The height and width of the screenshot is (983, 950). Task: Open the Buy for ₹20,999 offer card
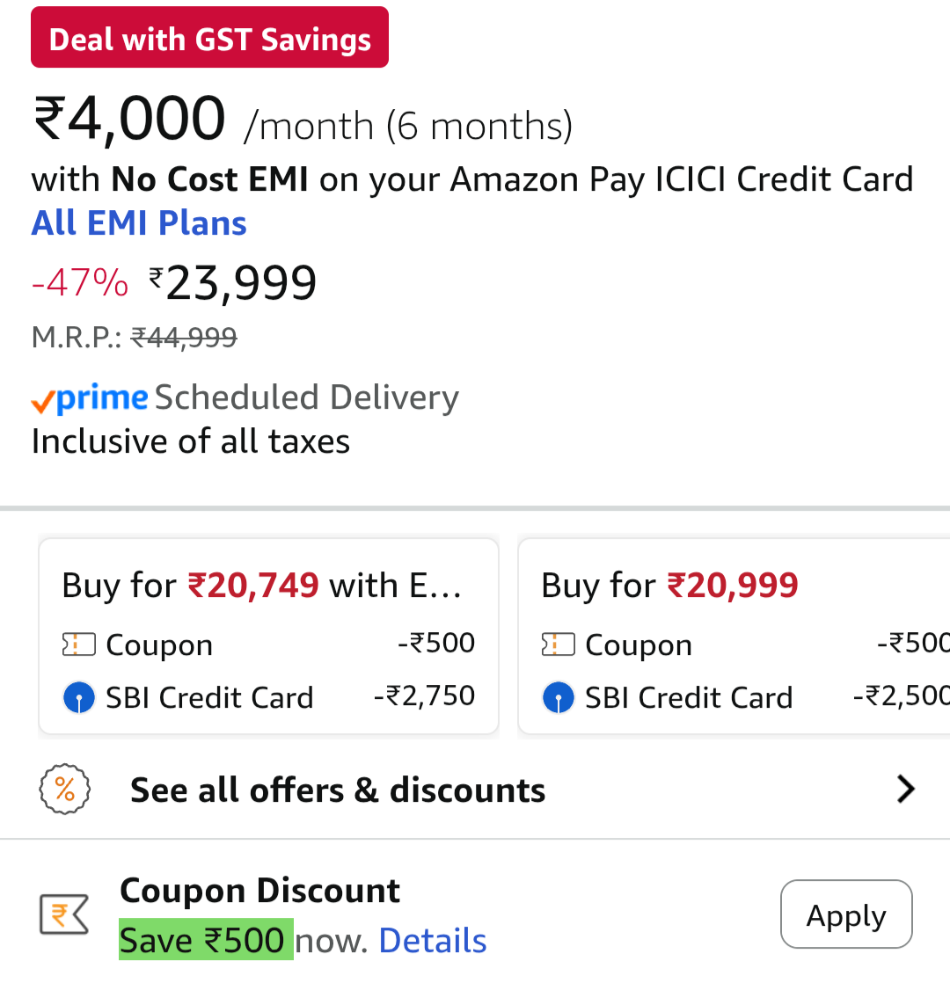pyautogui.click(x=734, y=637)
